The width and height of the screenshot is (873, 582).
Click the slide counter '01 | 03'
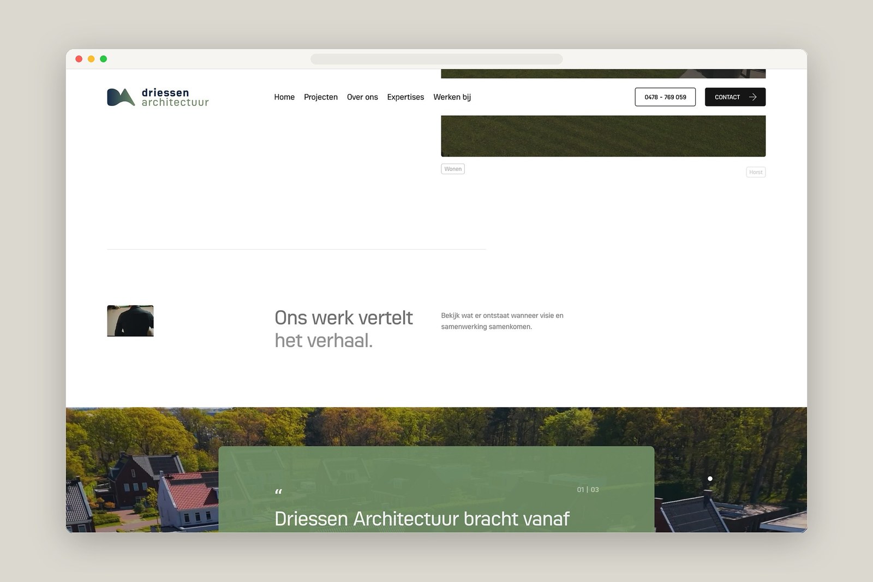click(x=588, y=490)
